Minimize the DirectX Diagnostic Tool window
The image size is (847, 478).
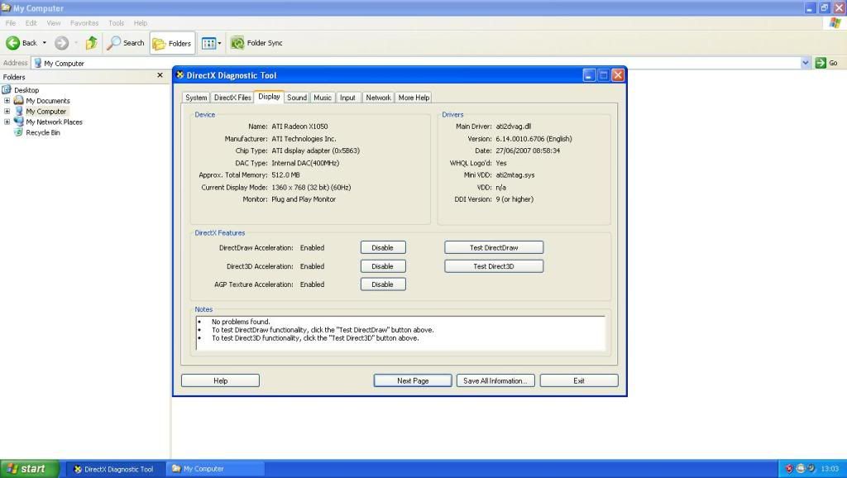pyautogui.click(x=589, y=75)
